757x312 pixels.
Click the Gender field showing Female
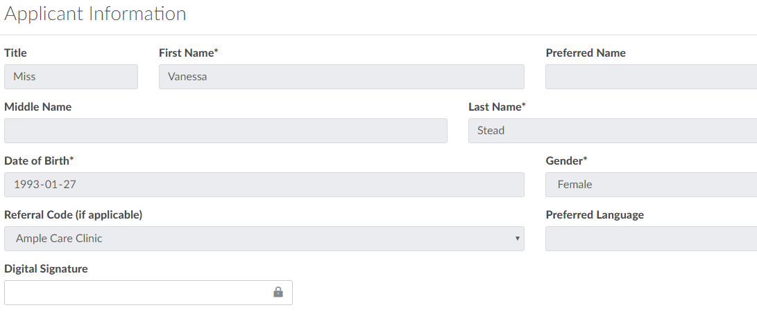[x=651, y=185]
